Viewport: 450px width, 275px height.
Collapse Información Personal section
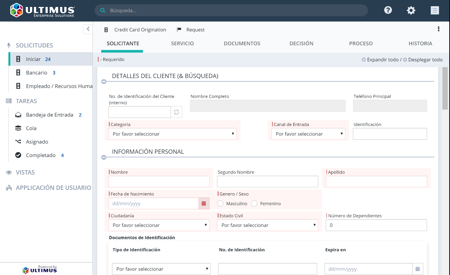104,157
